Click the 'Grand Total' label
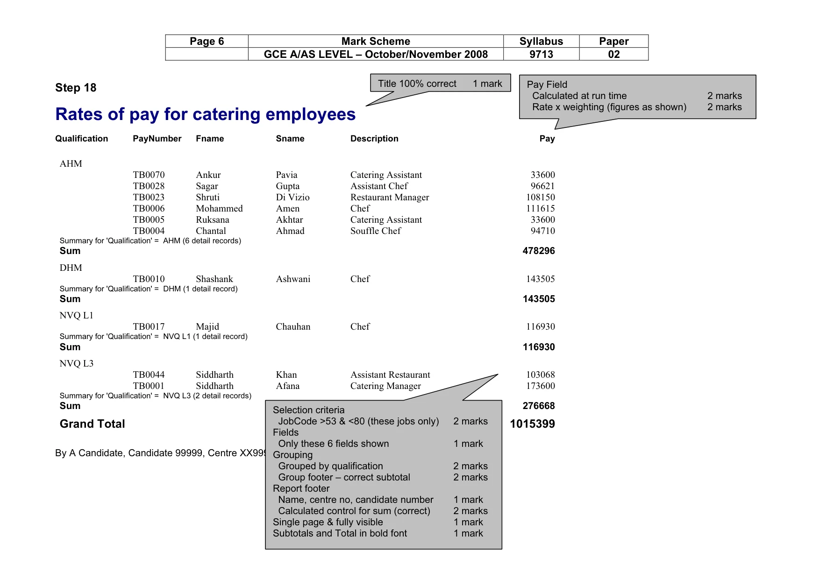 [x=92, y=424]
